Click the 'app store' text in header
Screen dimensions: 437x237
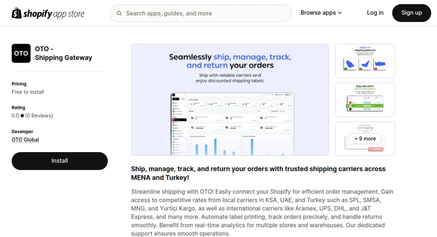[x=69, y=14]
